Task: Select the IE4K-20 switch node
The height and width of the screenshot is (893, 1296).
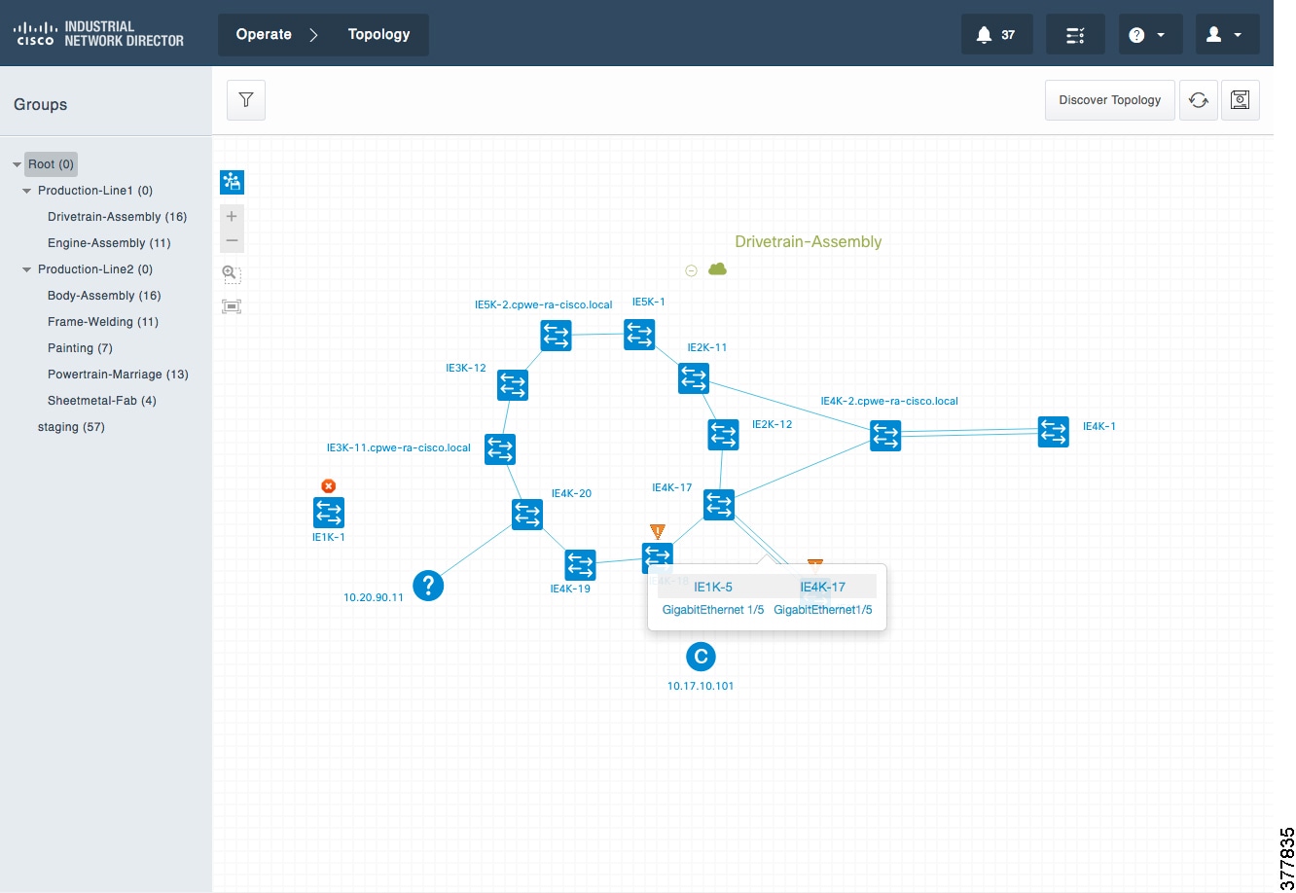Action: [527, 515]
